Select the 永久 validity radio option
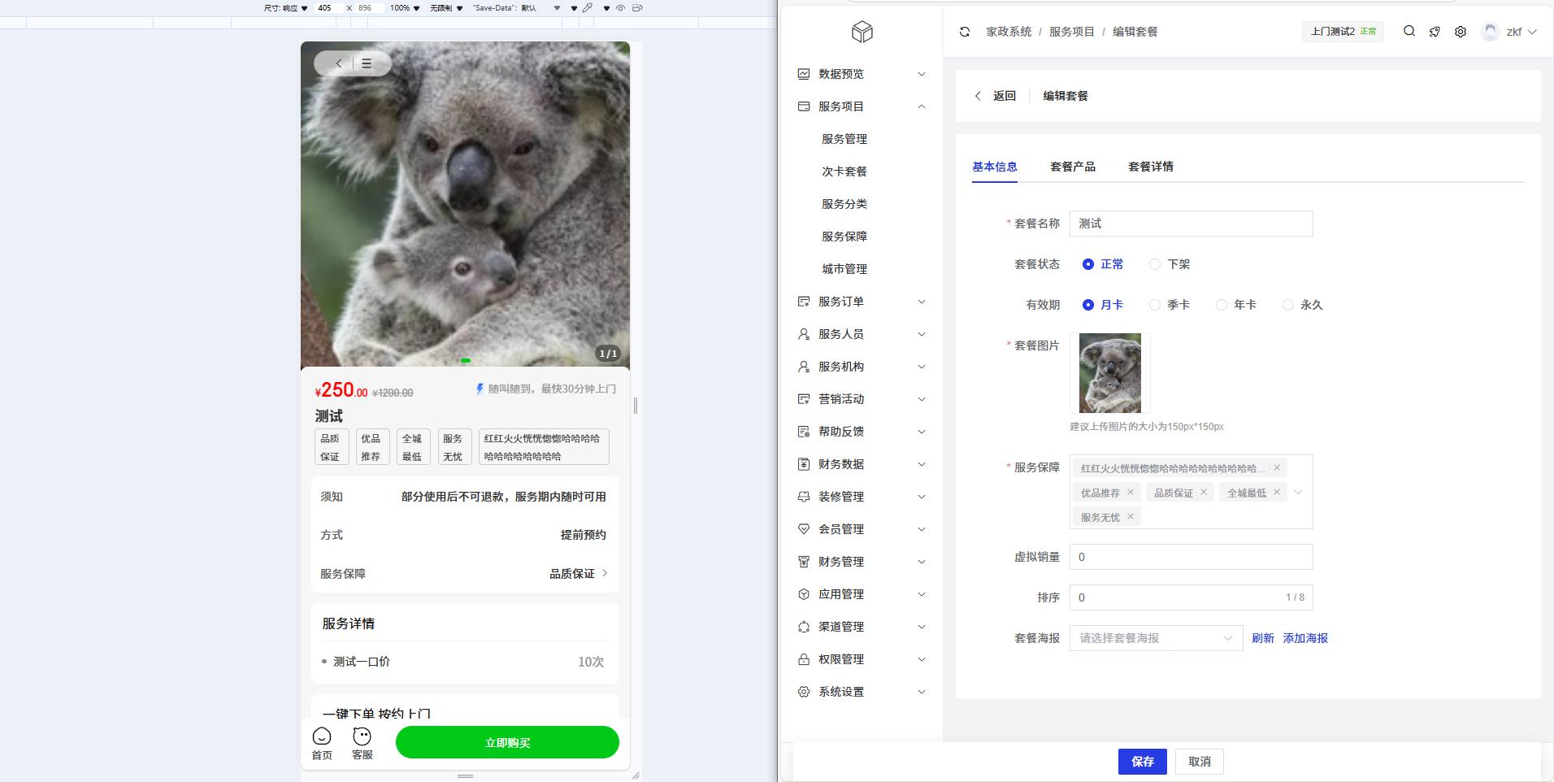 tap(1288, 305)
